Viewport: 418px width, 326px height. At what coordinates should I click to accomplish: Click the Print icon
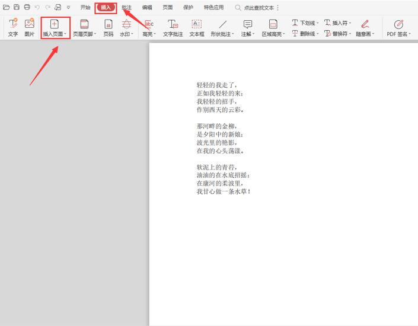[x=27, y=7]
